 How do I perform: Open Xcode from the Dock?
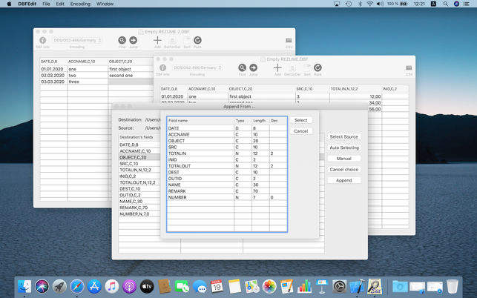[x=357, y=286]
